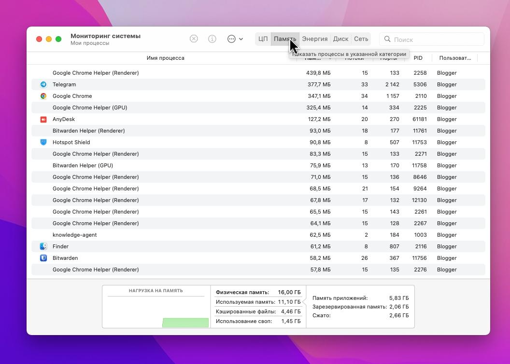Click the Поиск search field

click(x=432, y=39)
